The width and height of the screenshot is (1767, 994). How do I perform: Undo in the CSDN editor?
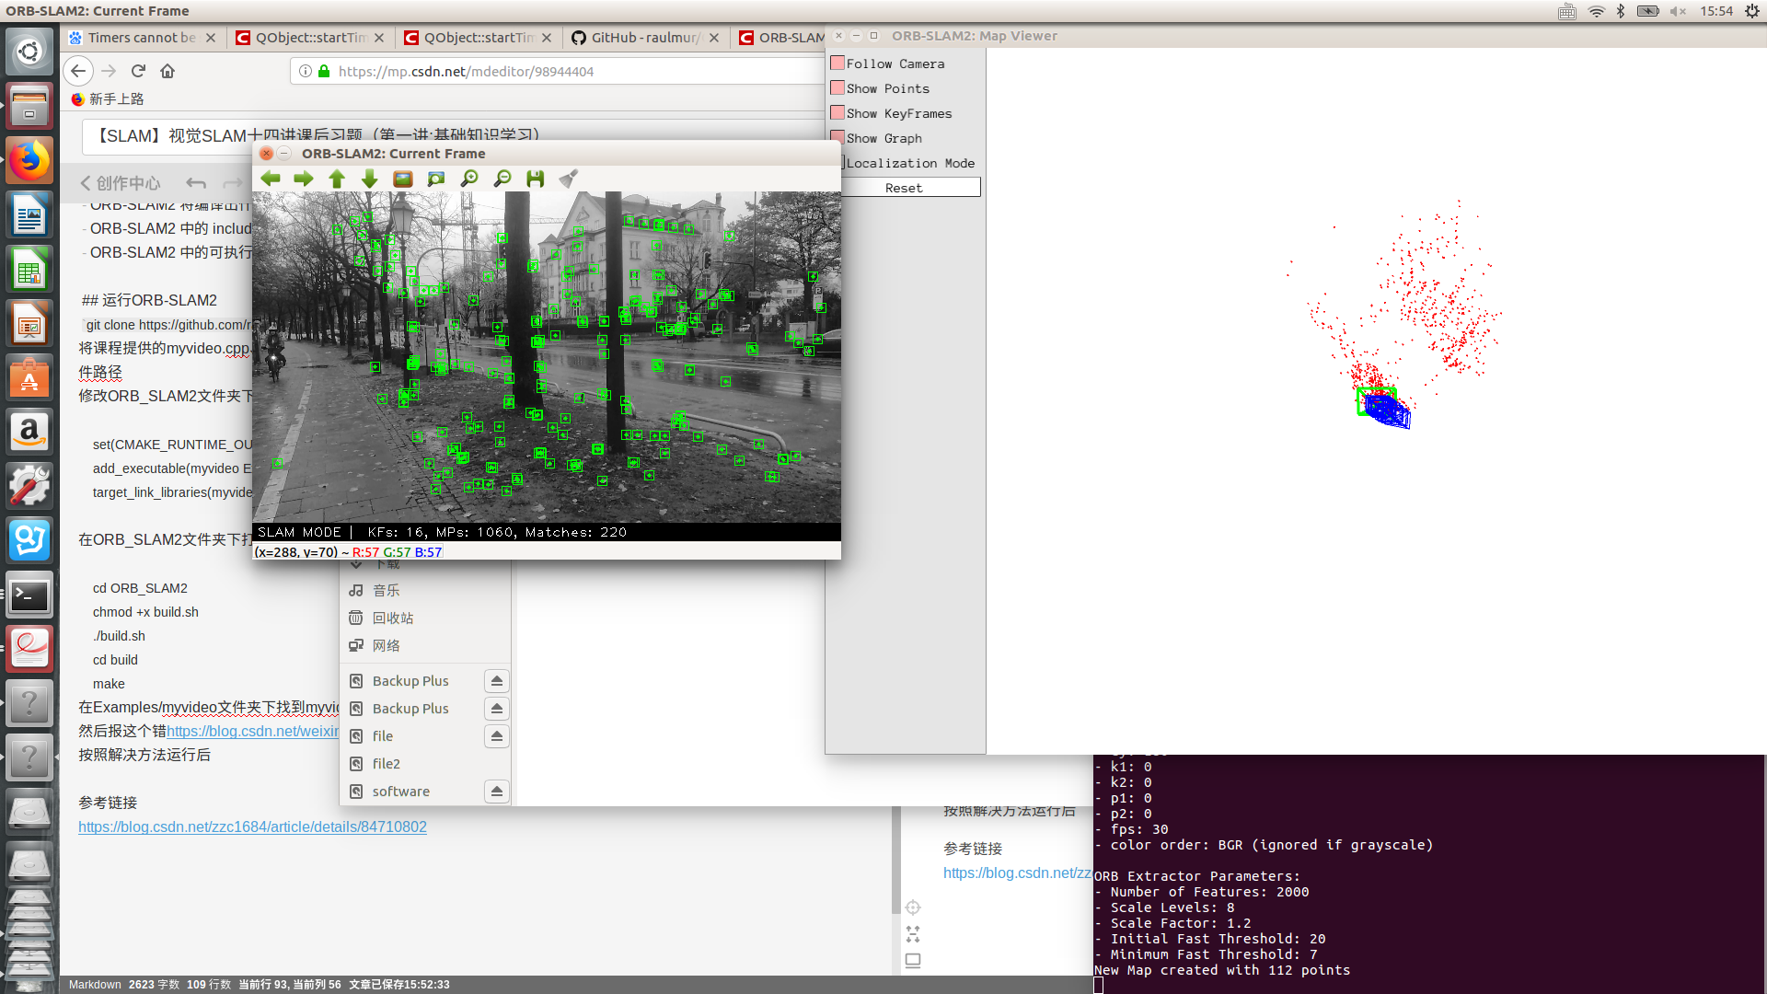click(195, 183)
